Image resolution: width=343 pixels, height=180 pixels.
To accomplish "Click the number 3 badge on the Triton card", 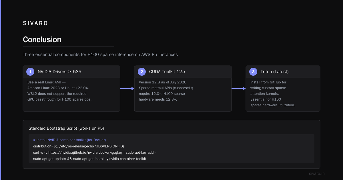I will coord(253,72).
